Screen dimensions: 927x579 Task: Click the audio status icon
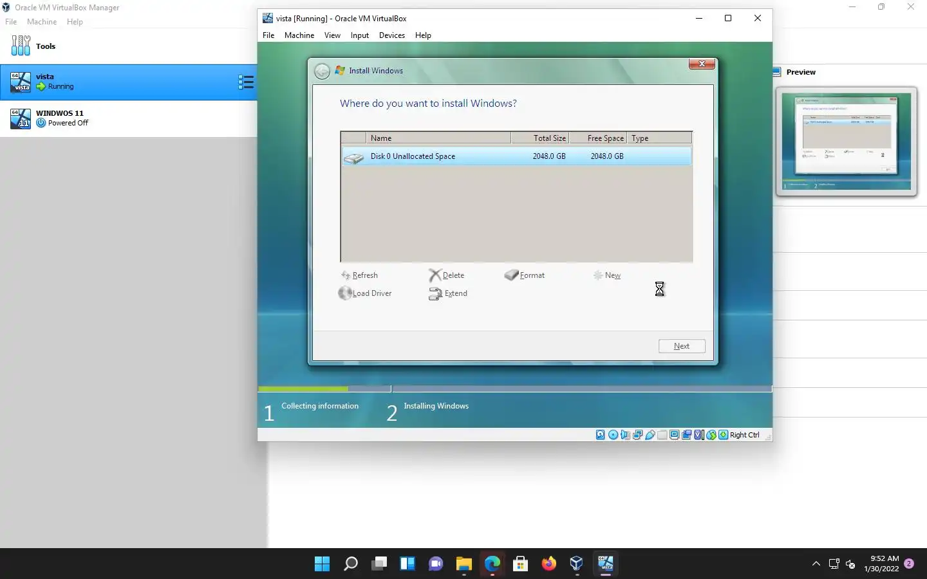pos(625,435)
